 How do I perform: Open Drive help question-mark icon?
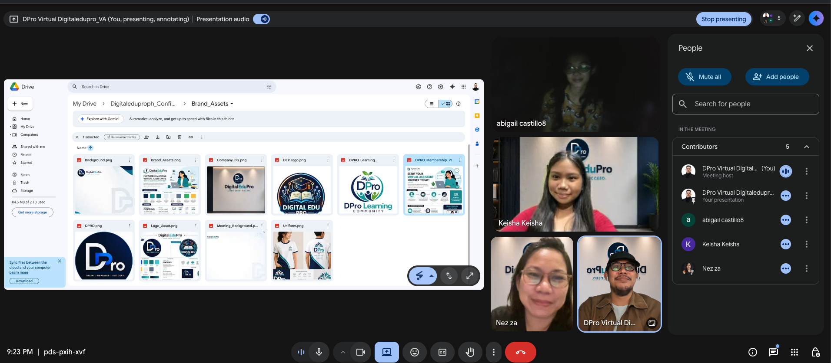429,87
